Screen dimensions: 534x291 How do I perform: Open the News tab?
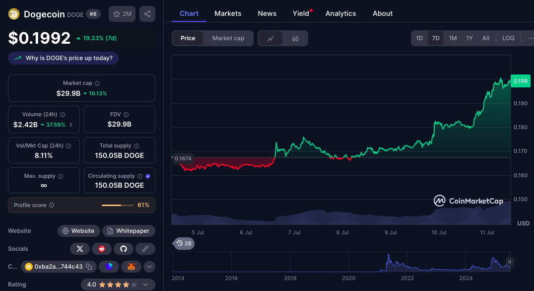(267, 13)
